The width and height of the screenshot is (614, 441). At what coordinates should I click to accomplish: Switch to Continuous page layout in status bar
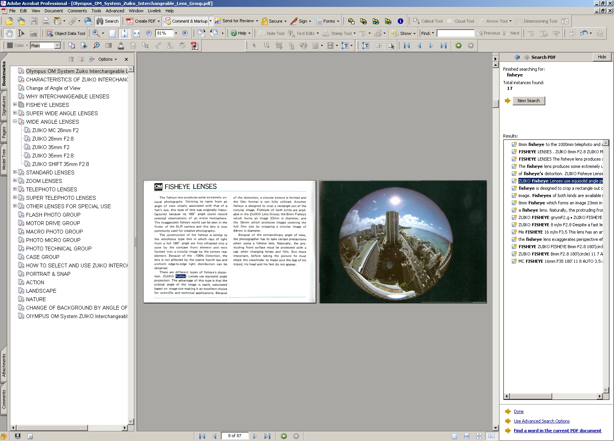tap(467, 436)
